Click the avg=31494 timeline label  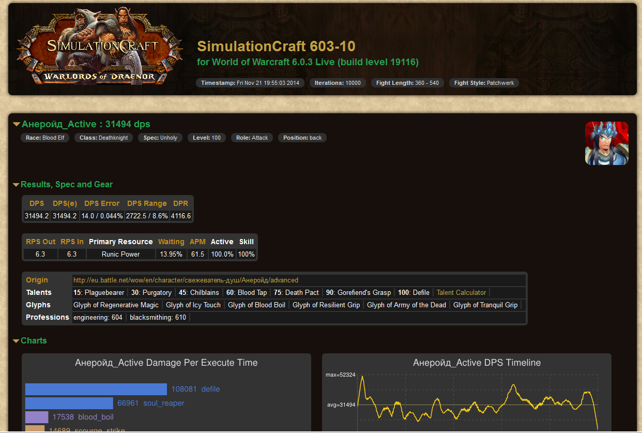tap(341, 405)
